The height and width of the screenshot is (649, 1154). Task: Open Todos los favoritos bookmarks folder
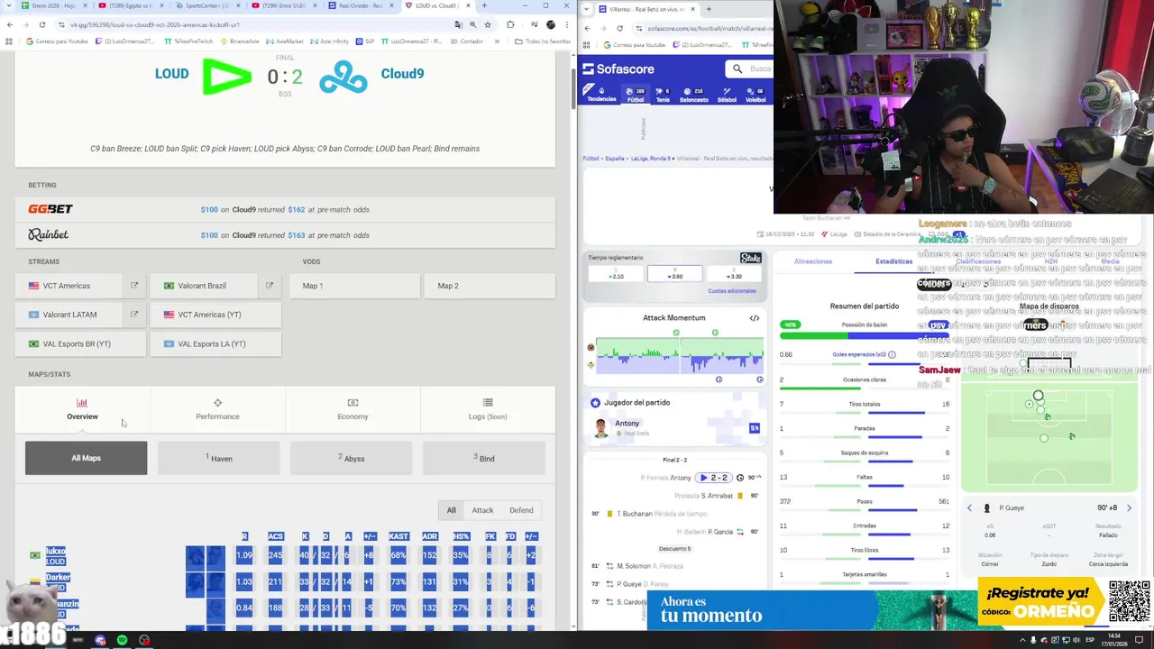click(x=544, y=41)
